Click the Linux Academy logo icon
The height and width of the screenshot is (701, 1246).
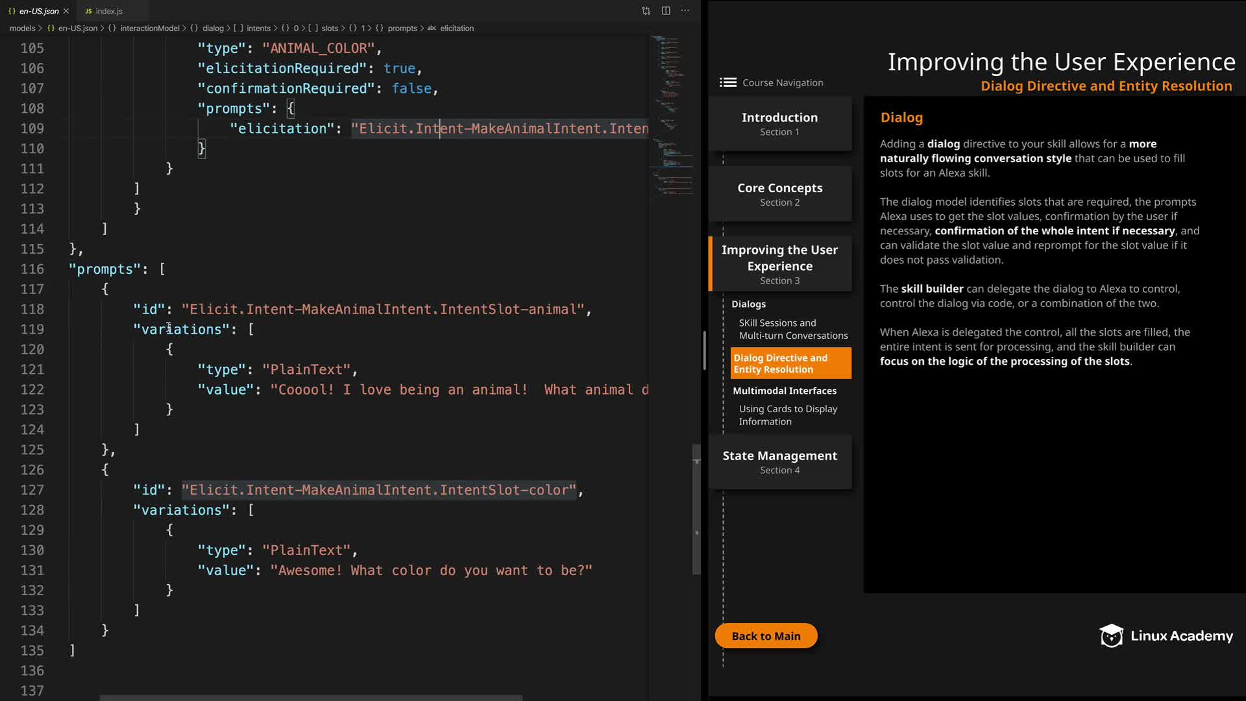(x=1111, y=636)
